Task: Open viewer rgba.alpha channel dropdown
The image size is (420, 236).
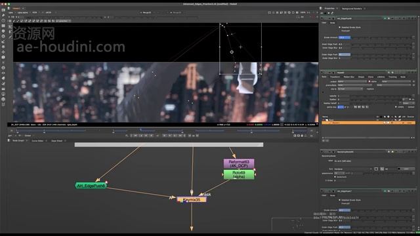Action: (24, 12)
